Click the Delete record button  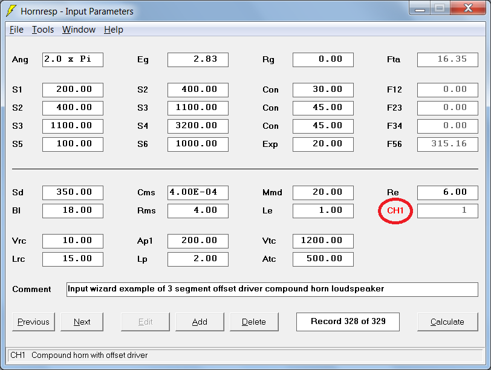pyautogui.click(x=254, y=322)
